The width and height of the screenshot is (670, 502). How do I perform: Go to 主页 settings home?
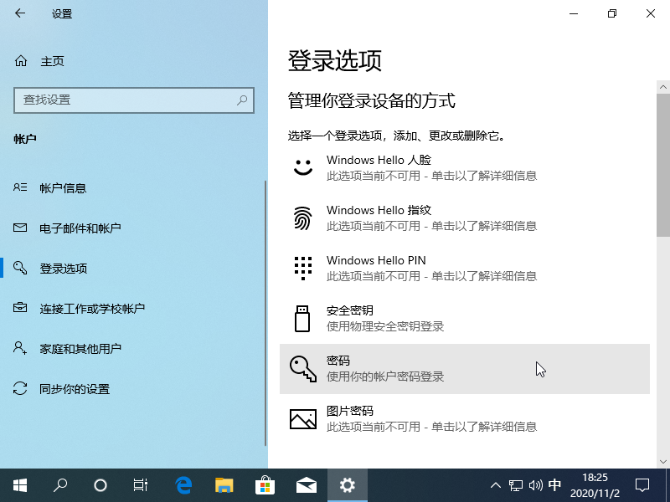[x=50, y=60]
